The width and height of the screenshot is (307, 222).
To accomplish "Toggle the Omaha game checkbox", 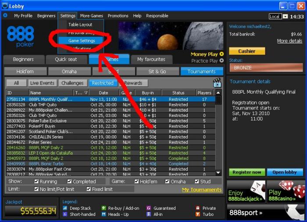I will [167, 181].
